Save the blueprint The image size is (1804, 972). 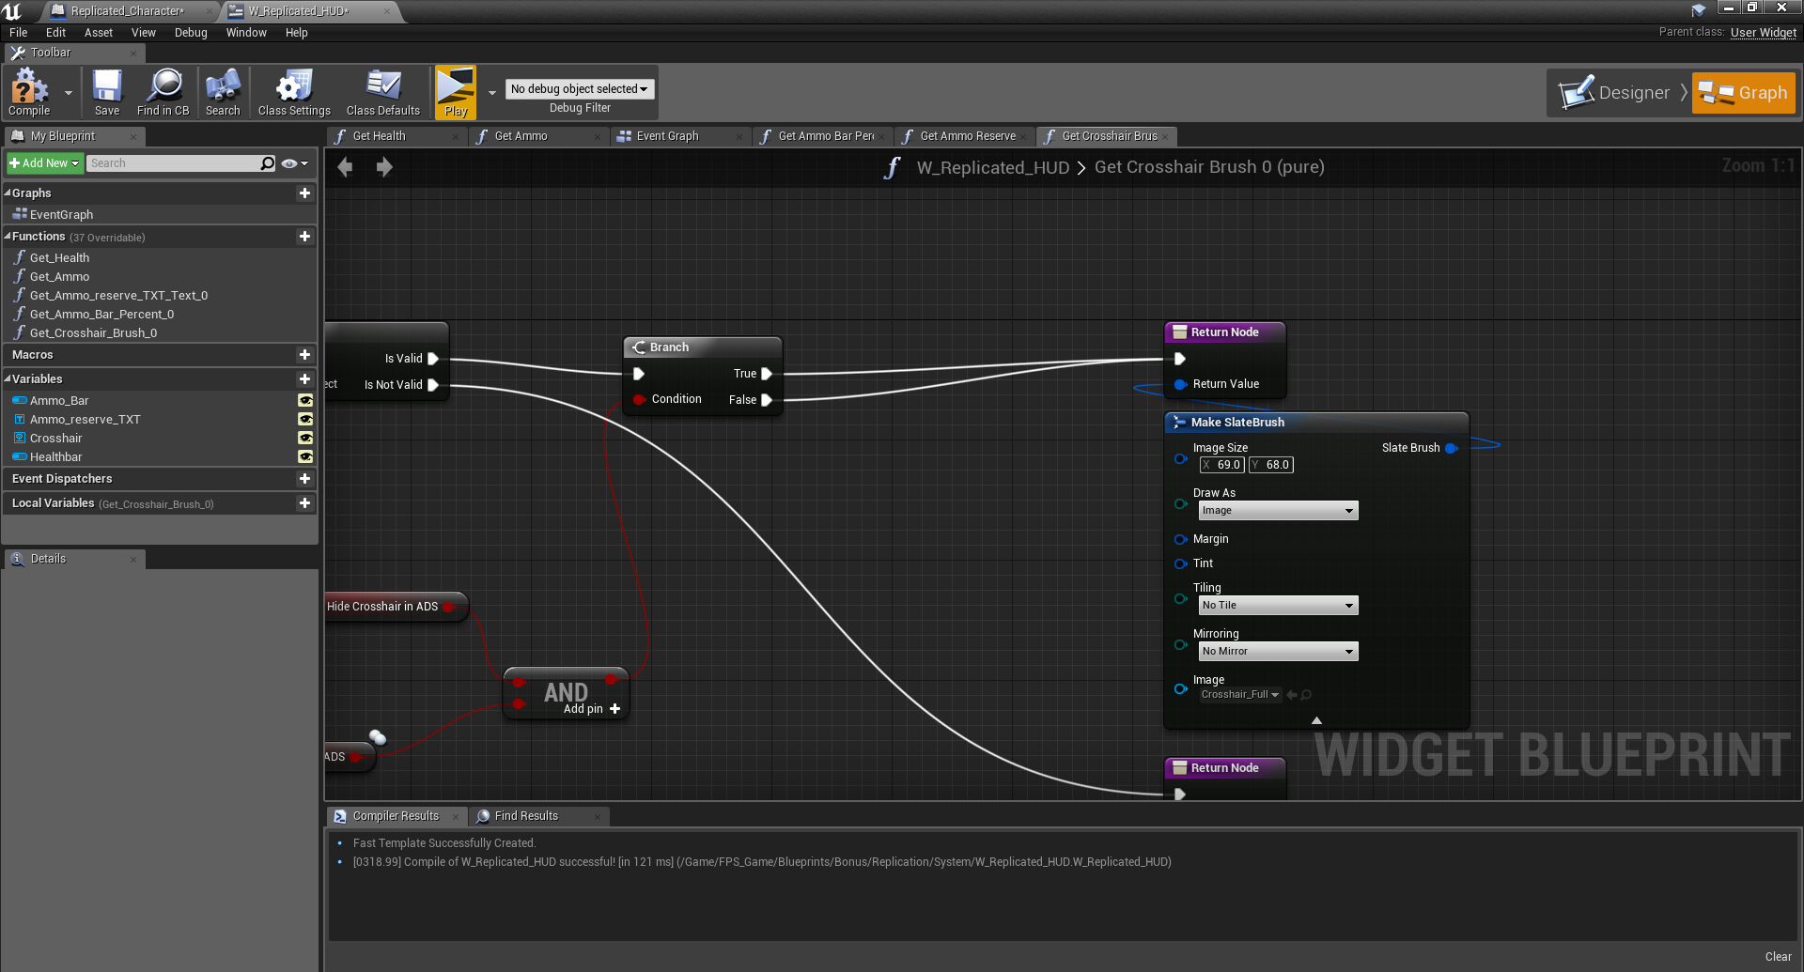(106, 91)
